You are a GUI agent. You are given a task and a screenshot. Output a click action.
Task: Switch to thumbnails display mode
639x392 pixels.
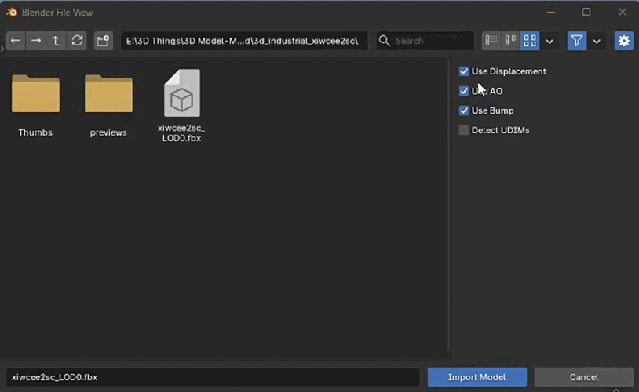530,41
